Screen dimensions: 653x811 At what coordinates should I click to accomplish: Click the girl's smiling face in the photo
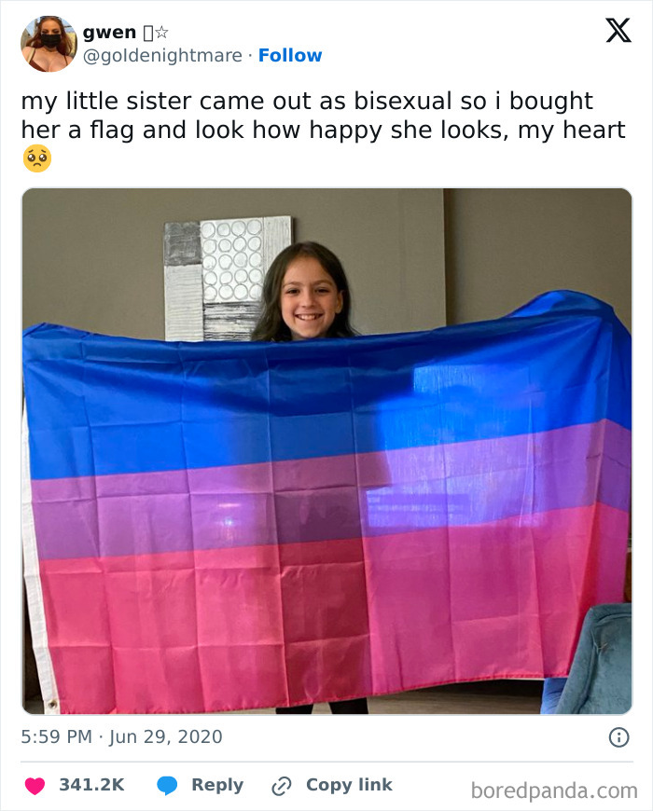309,297
